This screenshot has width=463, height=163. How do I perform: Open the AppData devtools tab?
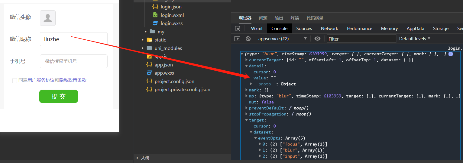pos(416,29)
